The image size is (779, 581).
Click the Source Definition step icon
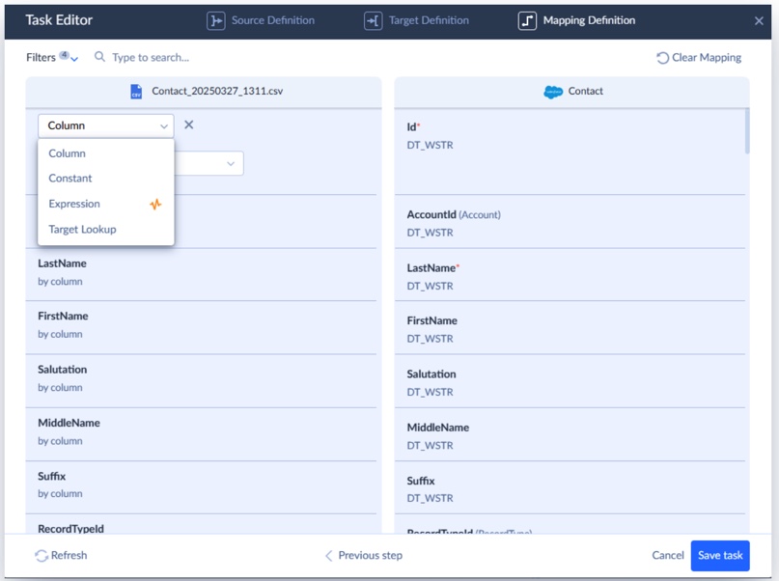(x=215, y=21)
